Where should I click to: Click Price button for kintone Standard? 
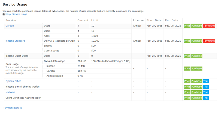click(x=187, y=41)
